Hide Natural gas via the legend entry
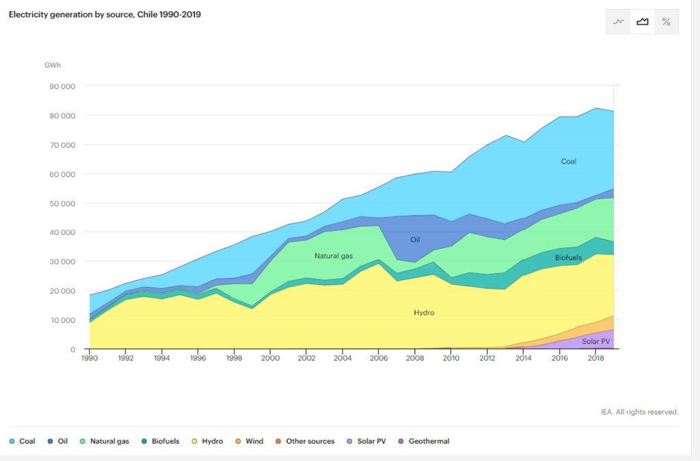Image resolution: width=700 pixels, height=461 pixels. (x=104, y=441)
